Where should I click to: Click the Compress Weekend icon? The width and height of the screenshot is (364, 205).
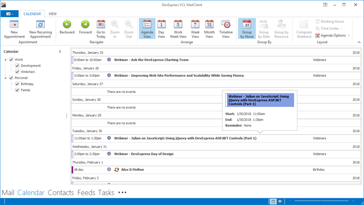click(x=304, y=24)
